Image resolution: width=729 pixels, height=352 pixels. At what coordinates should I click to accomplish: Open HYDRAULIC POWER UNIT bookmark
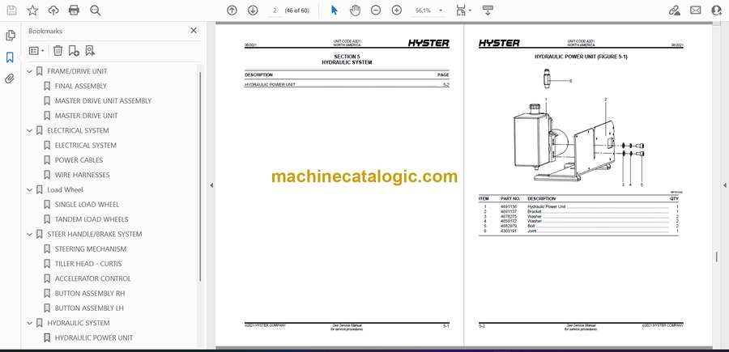pyautogui.click(x=94, y=338)
